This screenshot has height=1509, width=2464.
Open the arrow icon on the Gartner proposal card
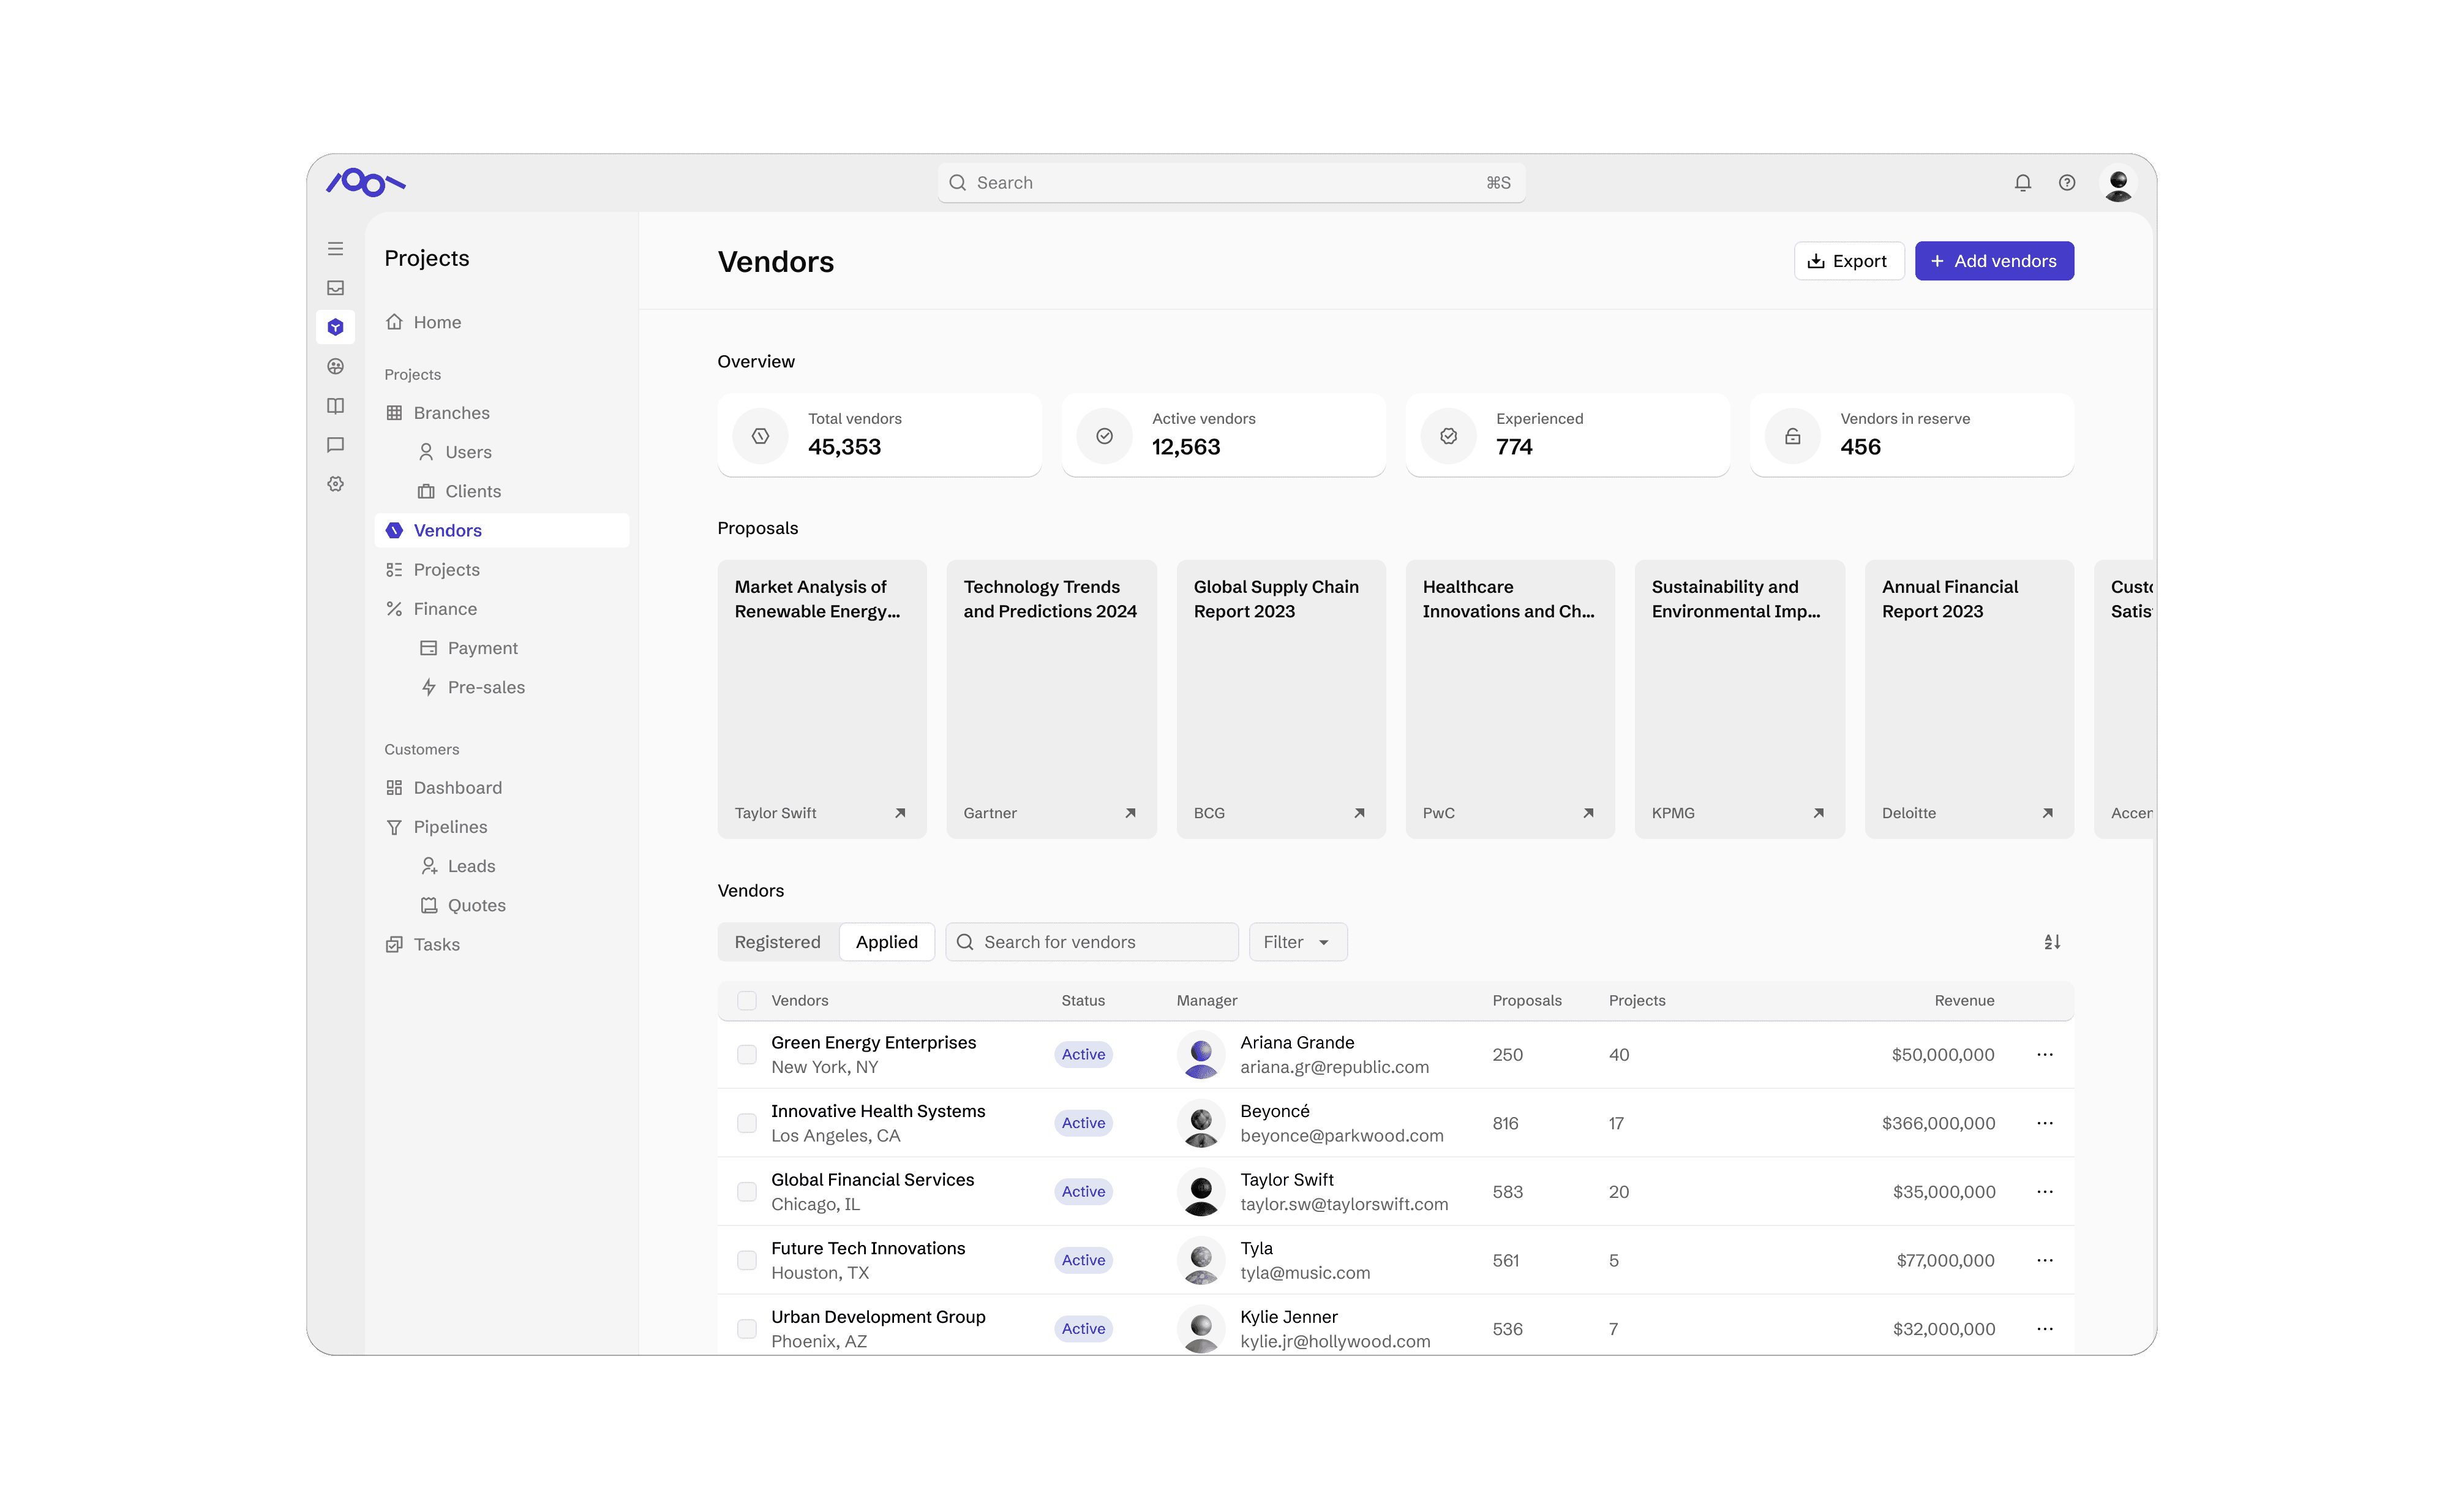1130,813
